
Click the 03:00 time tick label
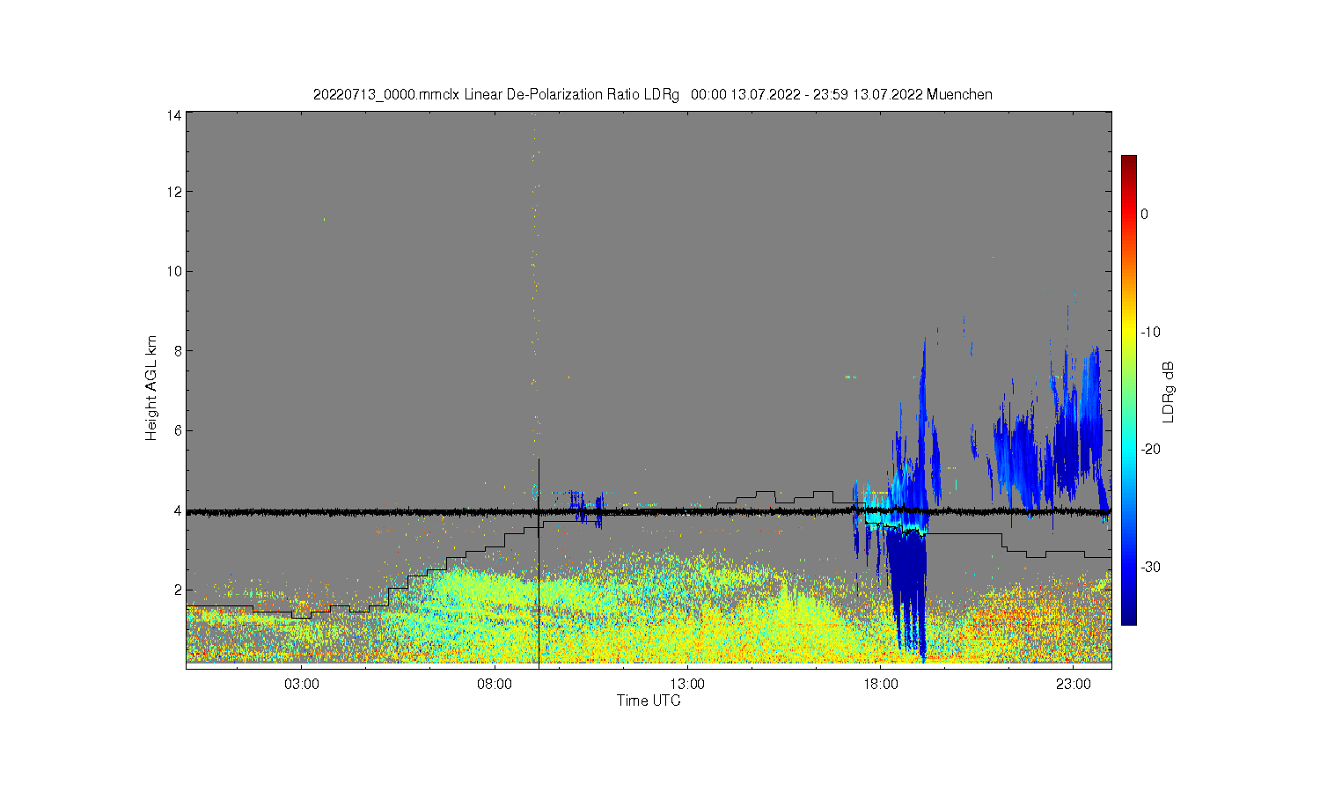pos(302,685)
